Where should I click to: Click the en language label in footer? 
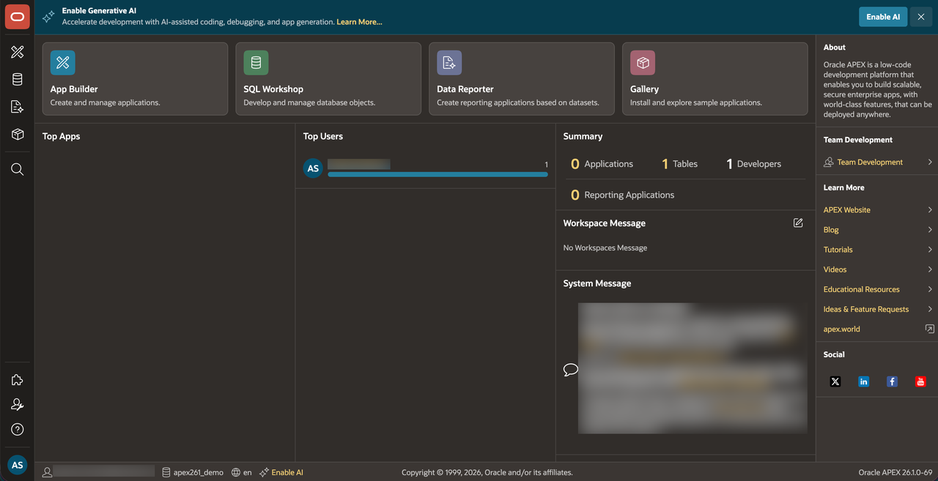point(247,472)
